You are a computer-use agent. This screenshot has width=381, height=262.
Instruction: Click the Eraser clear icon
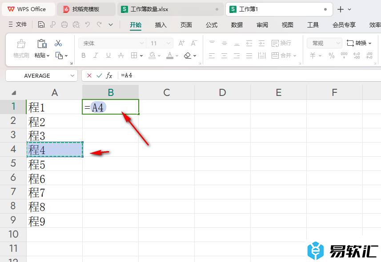click(187, 56)
